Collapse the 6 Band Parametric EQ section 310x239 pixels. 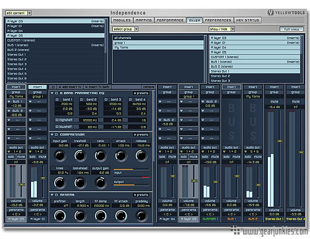[x=52, y=93]
